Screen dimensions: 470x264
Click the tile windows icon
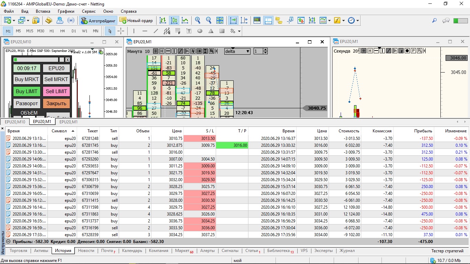(x=220, y=21)
